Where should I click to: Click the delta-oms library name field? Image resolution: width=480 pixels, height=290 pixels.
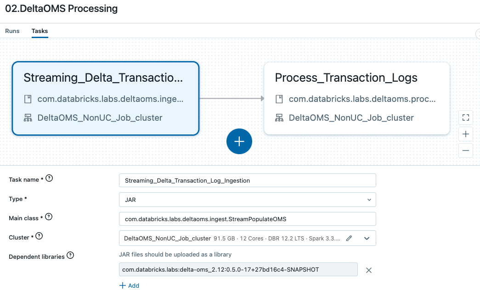click(x=238, y=269)
